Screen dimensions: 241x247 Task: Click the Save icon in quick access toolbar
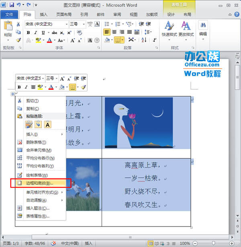tap(12, 5)
